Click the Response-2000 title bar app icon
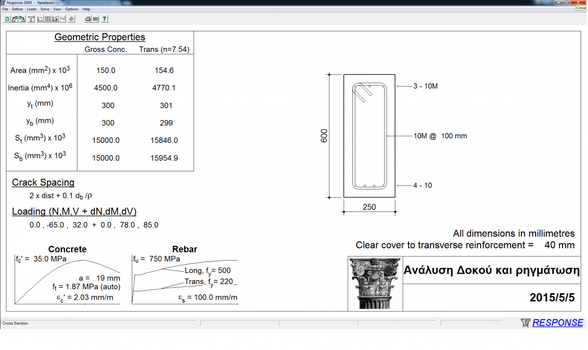Screen dimensions: 588x350 click(x=3, y=2)
